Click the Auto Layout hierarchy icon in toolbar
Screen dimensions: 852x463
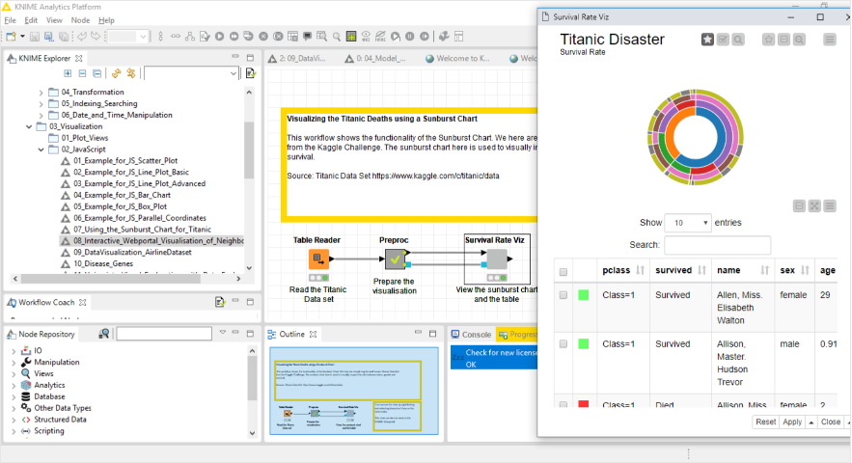point(190,37)
